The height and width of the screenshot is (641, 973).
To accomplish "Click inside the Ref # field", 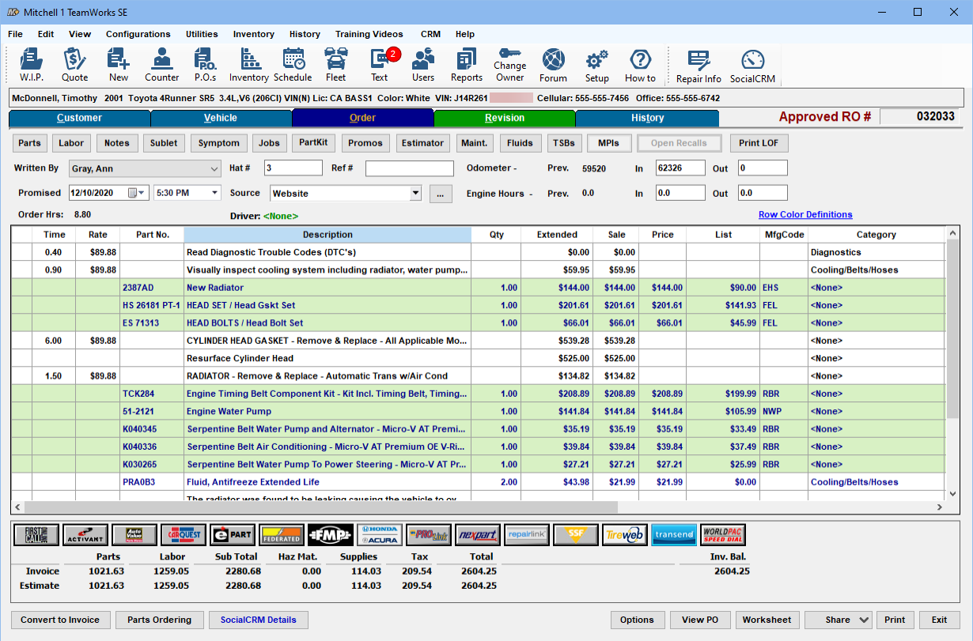I will click(409, 168).
